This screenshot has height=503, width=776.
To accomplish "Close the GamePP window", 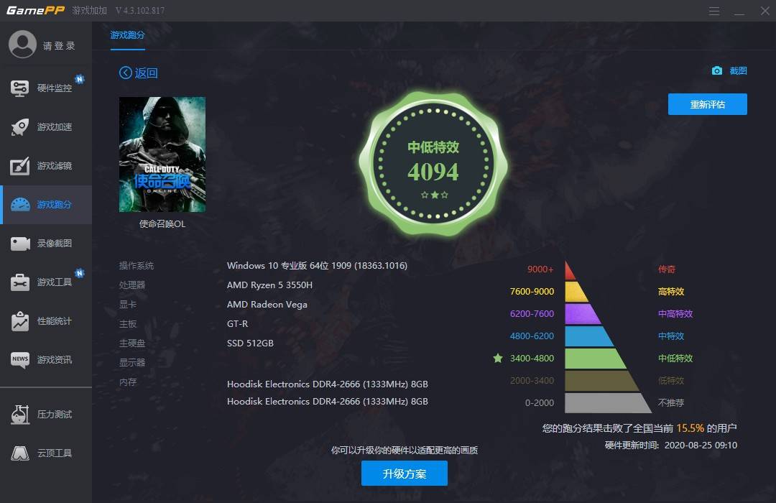I will point(765,11).
